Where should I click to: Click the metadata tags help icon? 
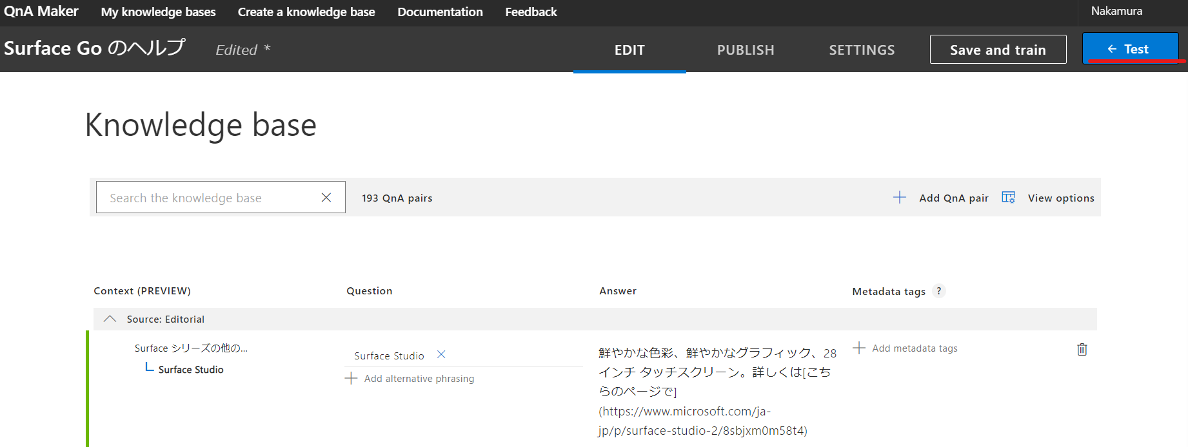click(939, 291)
